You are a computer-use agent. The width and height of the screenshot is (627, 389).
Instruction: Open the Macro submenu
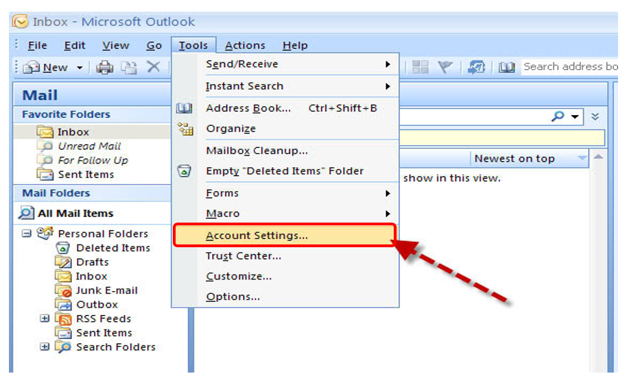click(286, 214)
